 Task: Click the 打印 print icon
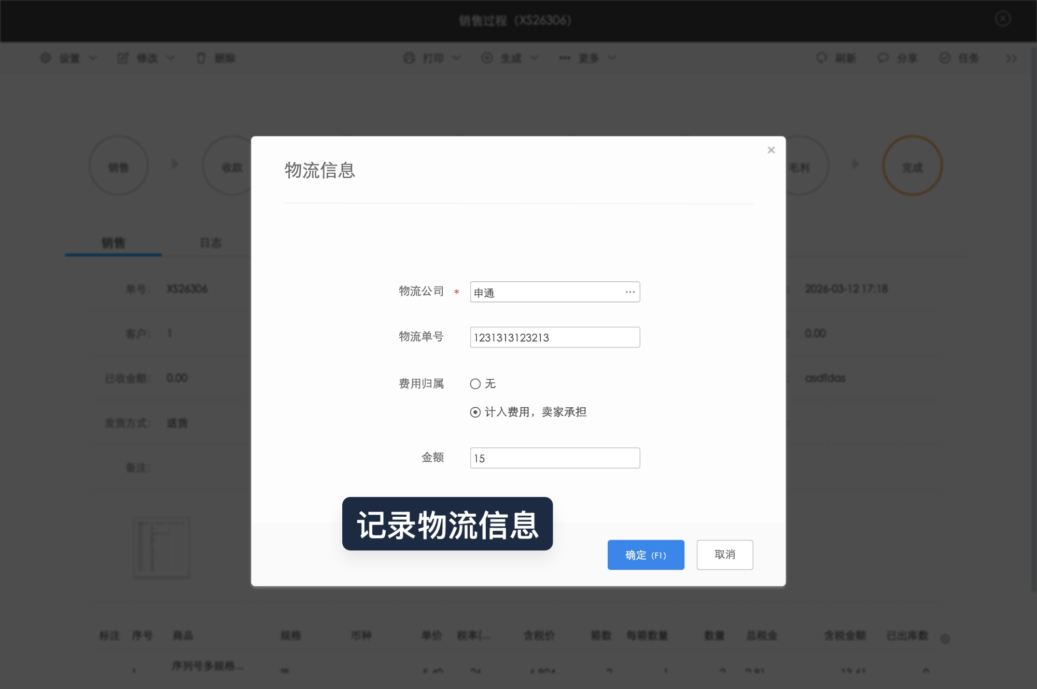click(x=408, y=58)
